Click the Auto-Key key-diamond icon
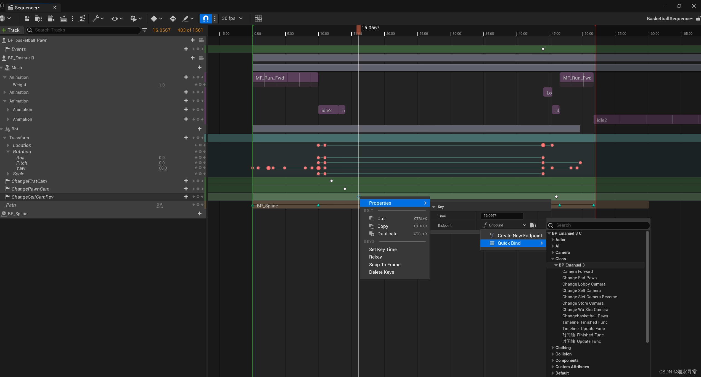The image size is (701, 377). pyautogui.click(x=173, y=19)
